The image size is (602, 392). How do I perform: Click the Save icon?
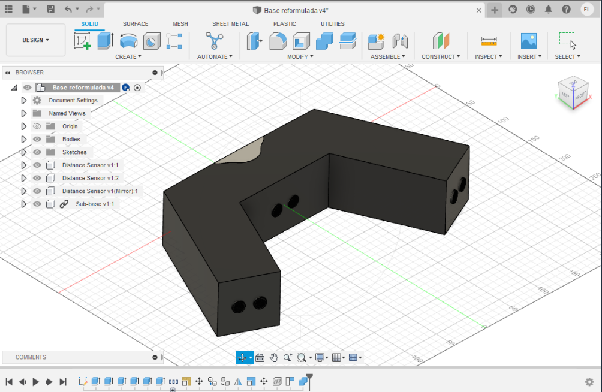50,9
